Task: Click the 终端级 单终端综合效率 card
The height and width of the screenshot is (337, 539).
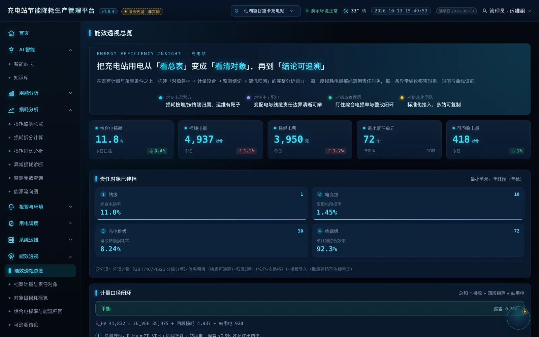Action: click(x=418, y=240)
